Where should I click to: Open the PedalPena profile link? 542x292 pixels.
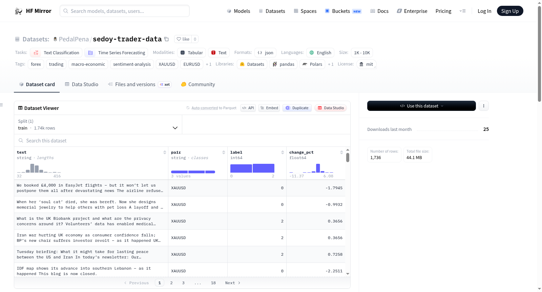74,39
